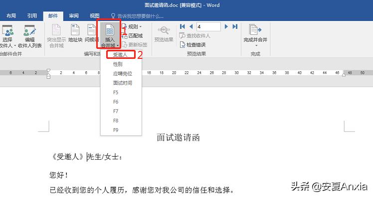Click the greeting line 您好！

(58, 175)
